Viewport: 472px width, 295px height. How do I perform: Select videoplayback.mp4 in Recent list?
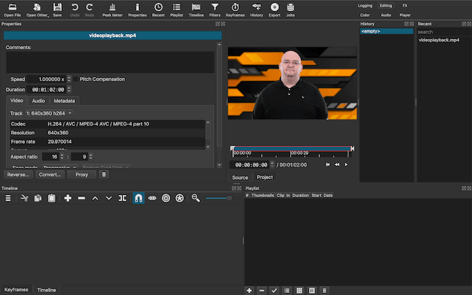click(438, 40)
